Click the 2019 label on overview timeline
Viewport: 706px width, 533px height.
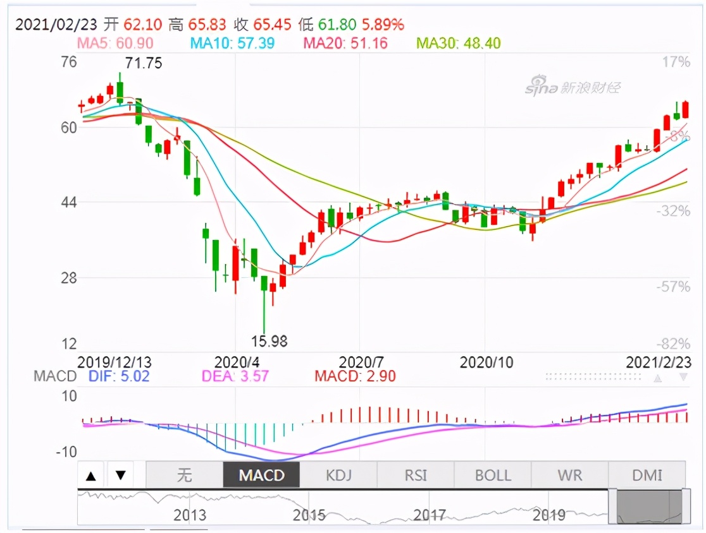point(549,515)
